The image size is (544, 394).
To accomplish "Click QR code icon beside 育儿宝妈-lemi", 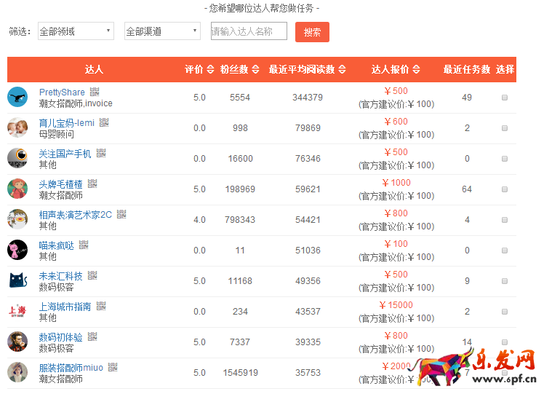I will click(x=103, y=122).
